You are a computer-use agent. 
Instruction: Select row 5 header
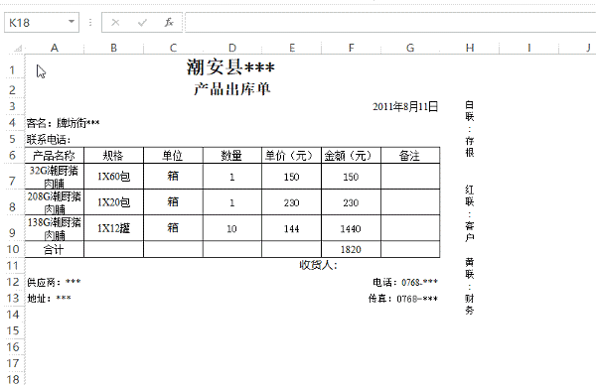pyautogui.click(x=13, y=139)
